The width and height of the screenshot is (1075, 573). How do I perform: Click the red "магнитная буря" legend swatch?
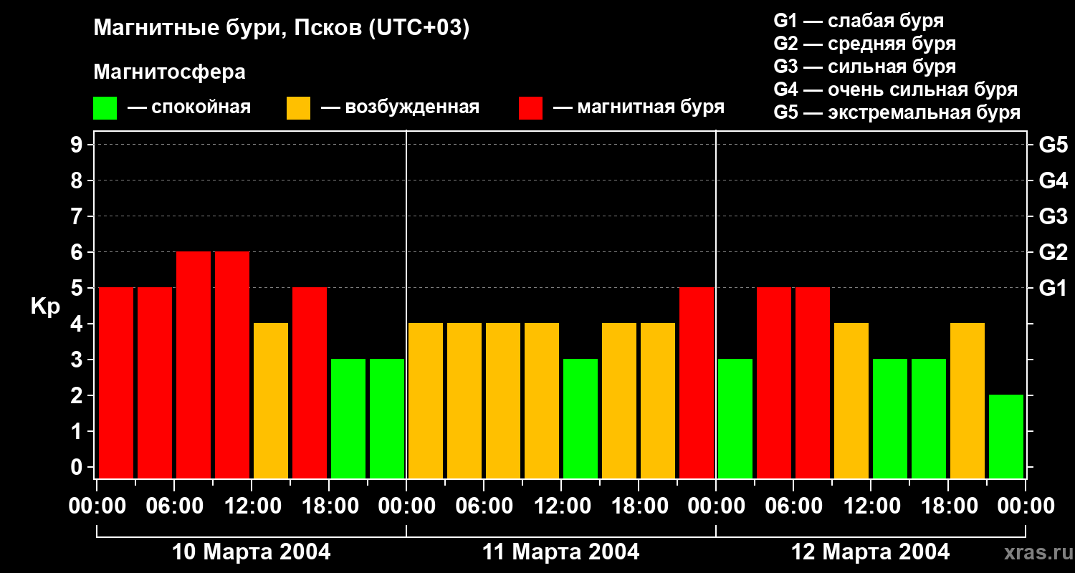click(x=530, y=108)
